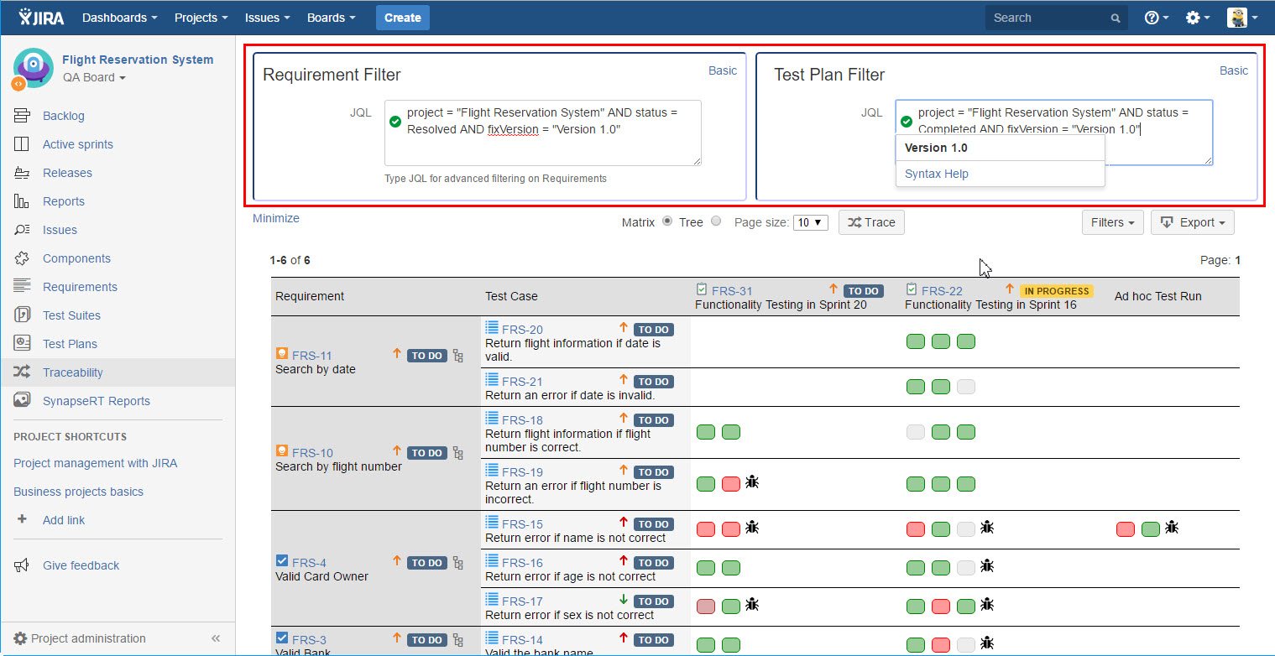Click the plus icon for Add link
1275x656 pixels.
pos(22,520)
